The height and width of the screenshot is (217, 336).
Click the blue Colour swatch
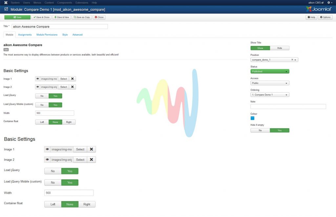coord(252,118)
